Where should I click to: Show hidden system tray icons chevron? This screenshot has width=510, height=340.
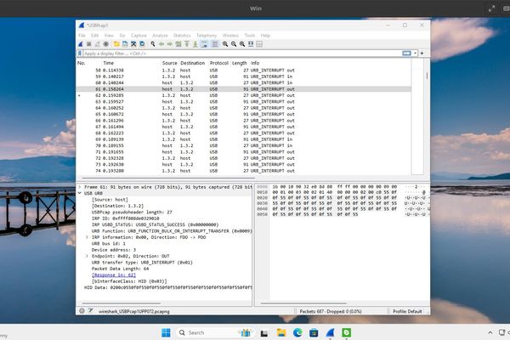click(490, 332)
